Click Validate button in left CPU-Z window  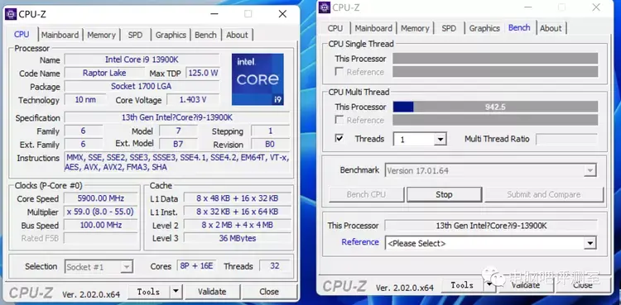click(212, 292)
